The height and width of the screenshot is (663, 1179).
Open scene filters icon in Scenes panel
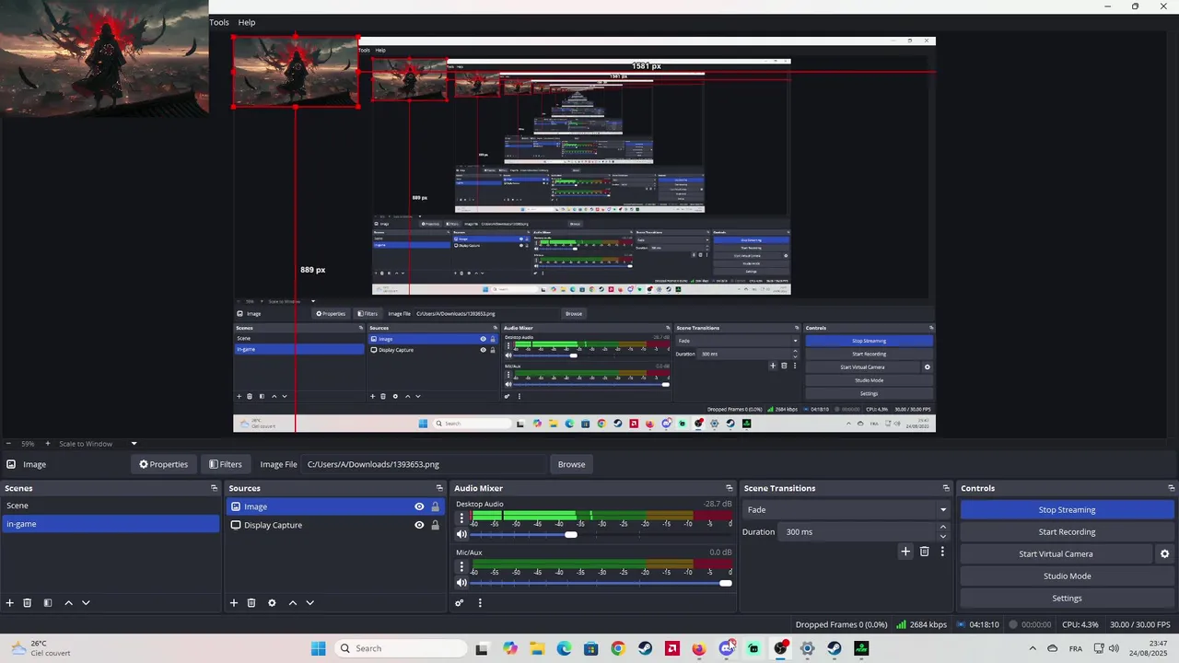[x=48, y=603]
